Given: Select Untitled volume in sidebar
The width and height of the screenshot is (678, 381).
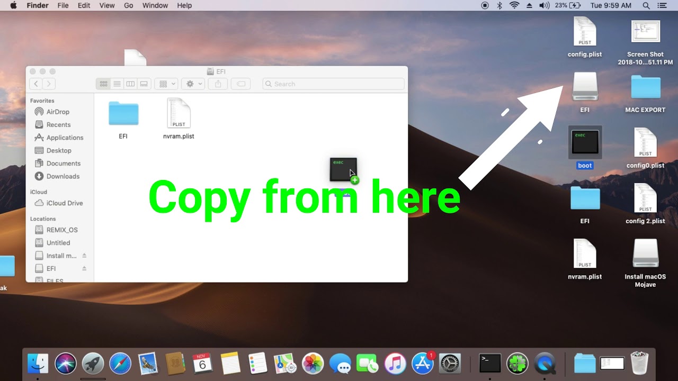Looking at the screenshot, I should 58,243.
